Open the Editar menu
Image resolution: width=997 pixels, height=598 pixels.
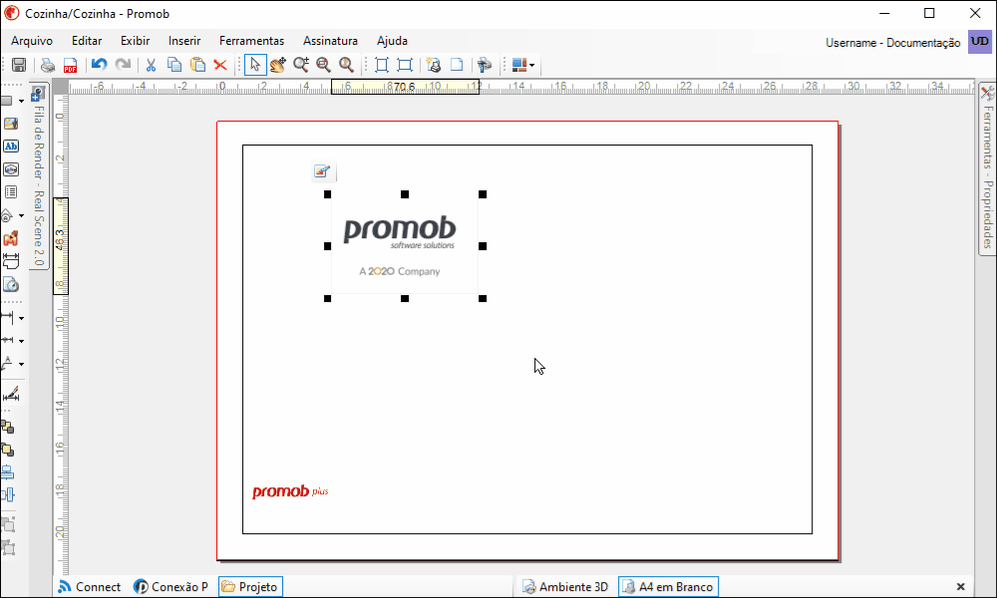87,41
